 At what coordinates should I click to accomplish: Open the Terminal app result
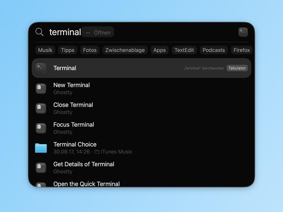click(x=141, y=68)
